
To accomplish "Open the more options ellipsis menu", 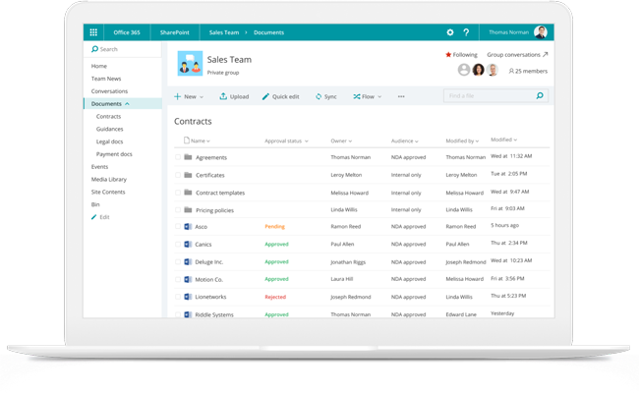I will click(401, 96).
